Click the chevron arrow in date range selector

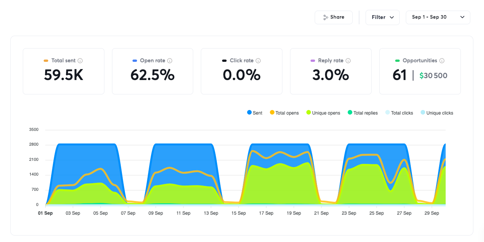click(462, 17)
